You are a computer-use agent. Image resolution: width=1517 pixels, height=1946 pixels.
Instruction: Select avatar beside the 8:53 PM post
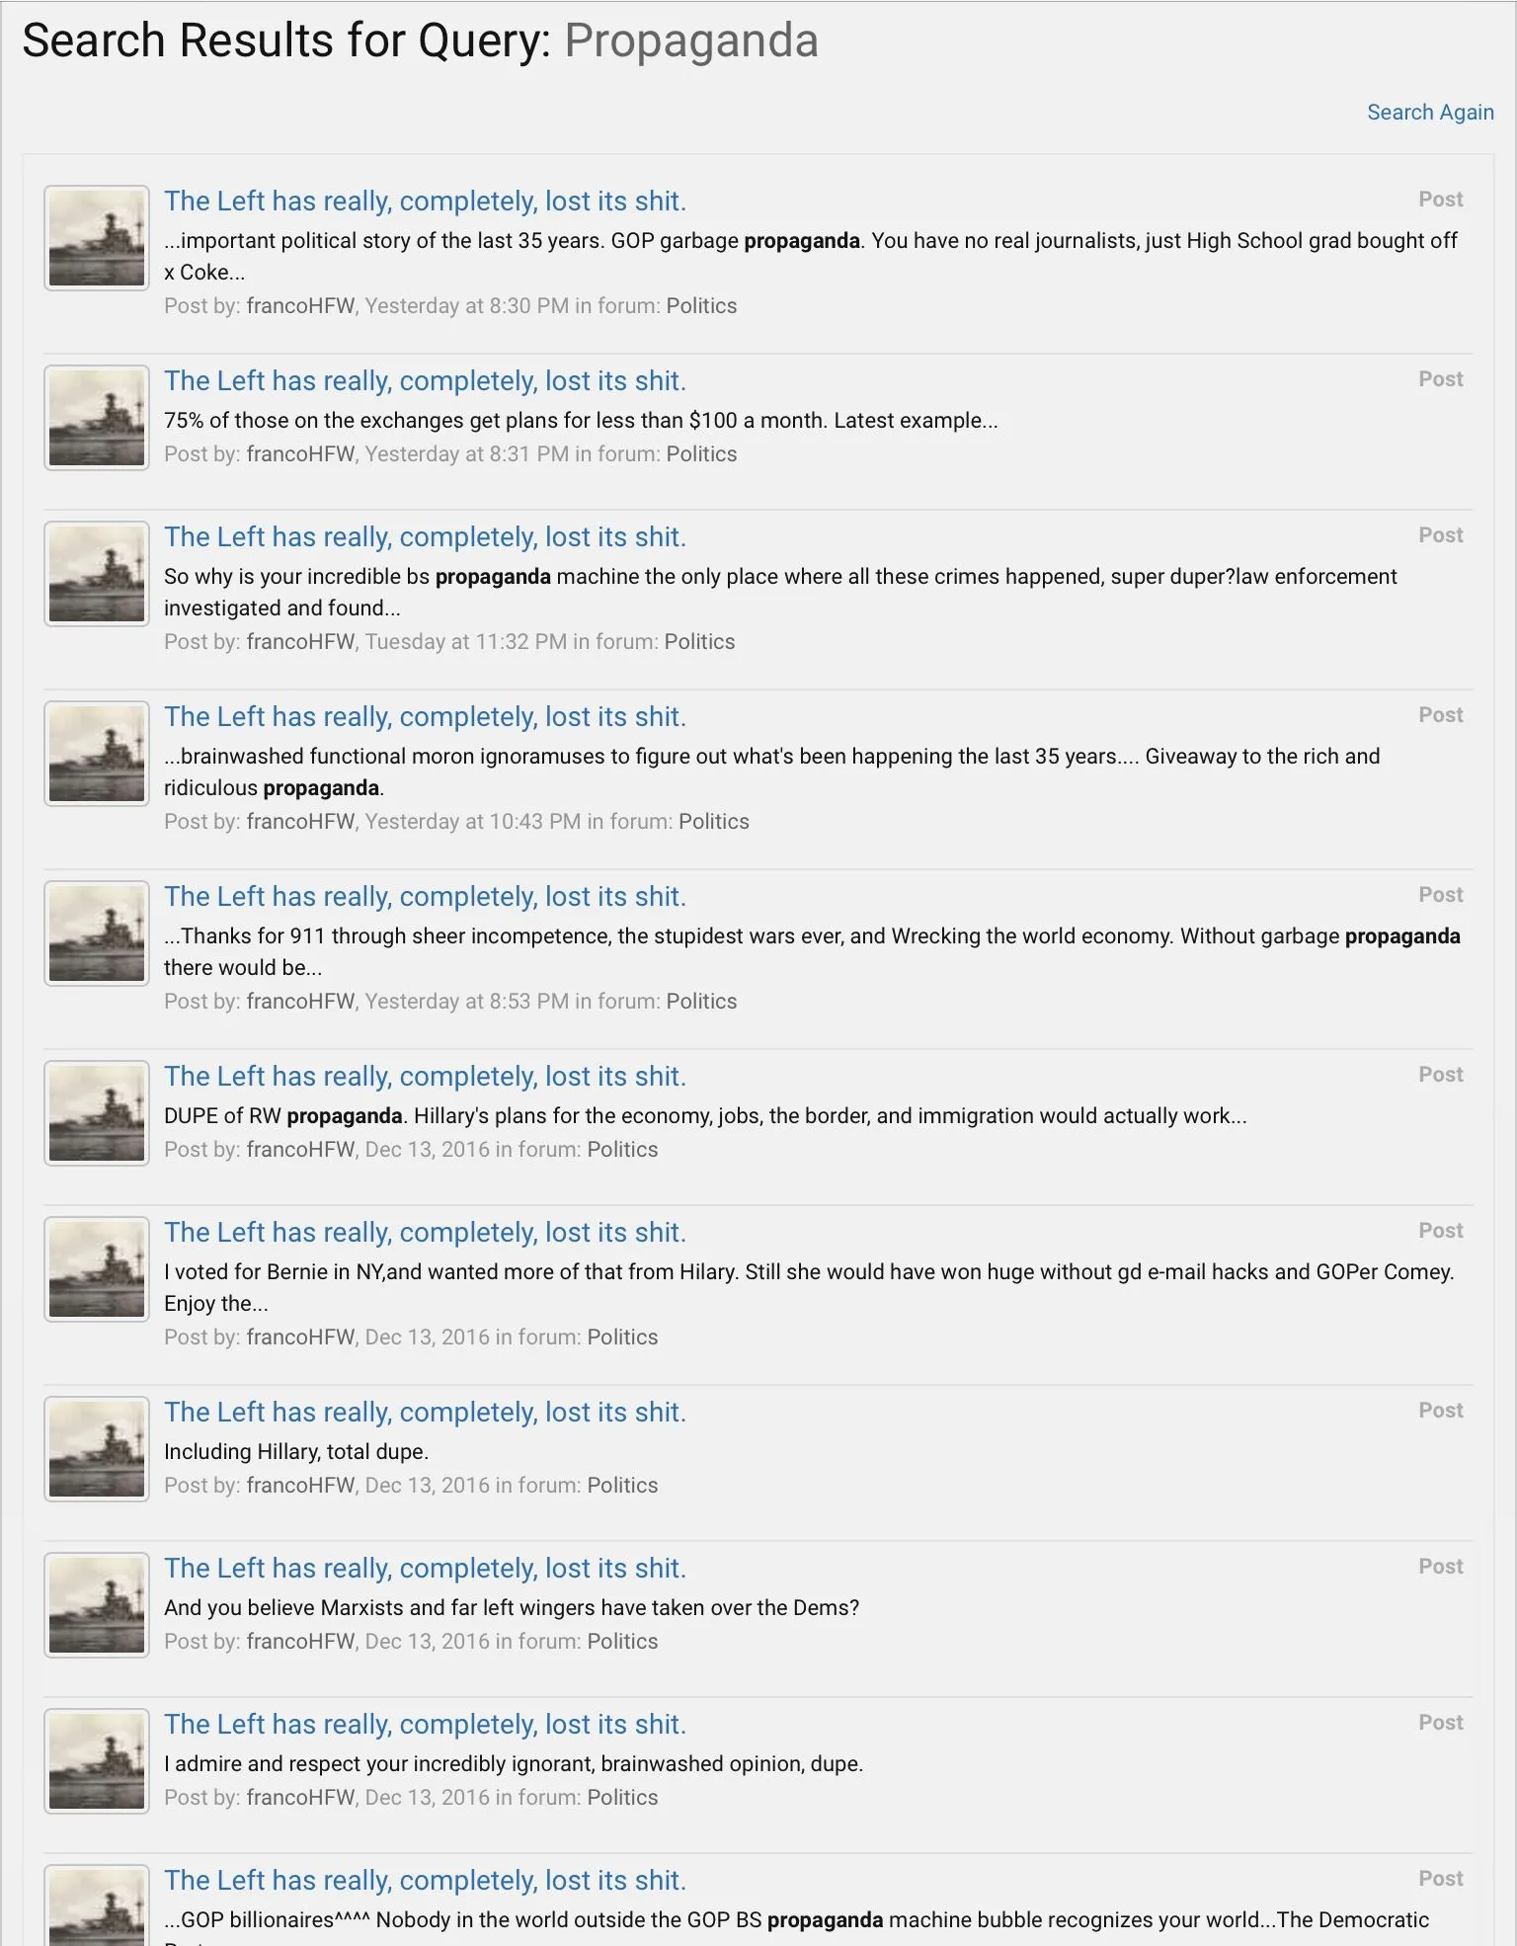(97, 933)
